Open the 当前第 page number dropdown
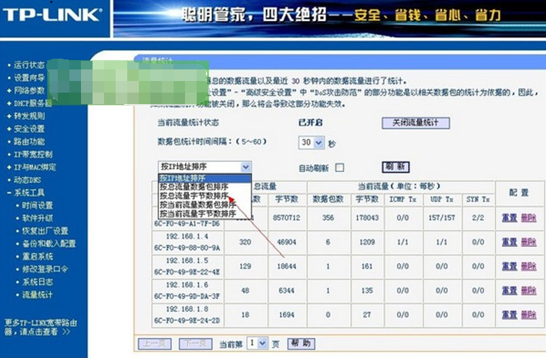Image resolution: width=546 pixels, height=358 pixels. coord(261,343)
